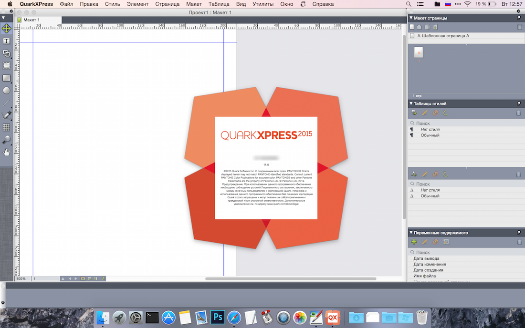
Task: Click the blank facing page icon
Action: 419,27
